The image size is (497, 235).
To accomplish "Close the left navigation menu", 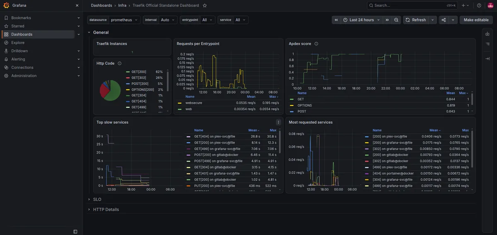I will (x=77, y=5).
